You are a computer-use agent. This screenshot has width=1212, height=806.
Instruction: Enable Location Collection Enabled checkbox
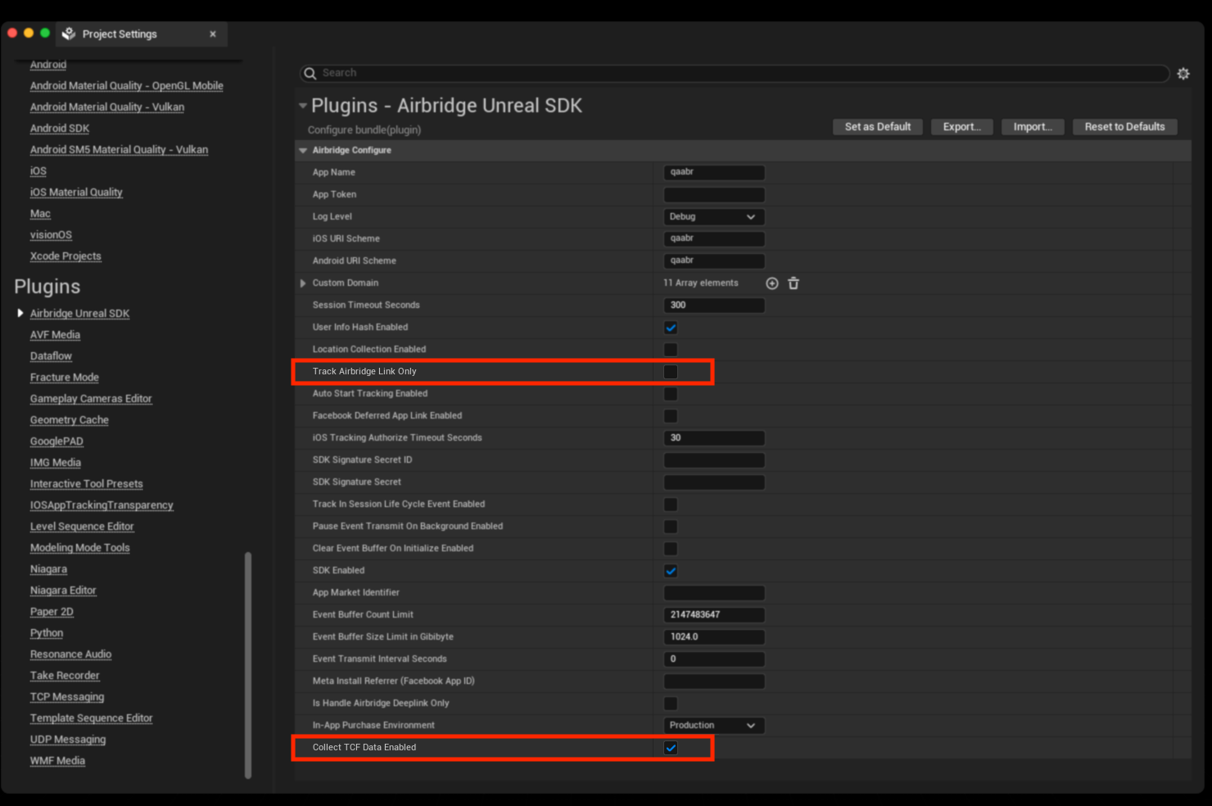[x=671, y=350]
